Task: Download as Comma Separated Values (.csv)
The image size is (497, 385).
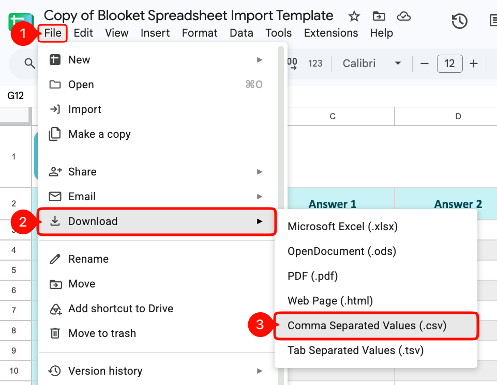Action: (375, 326)
